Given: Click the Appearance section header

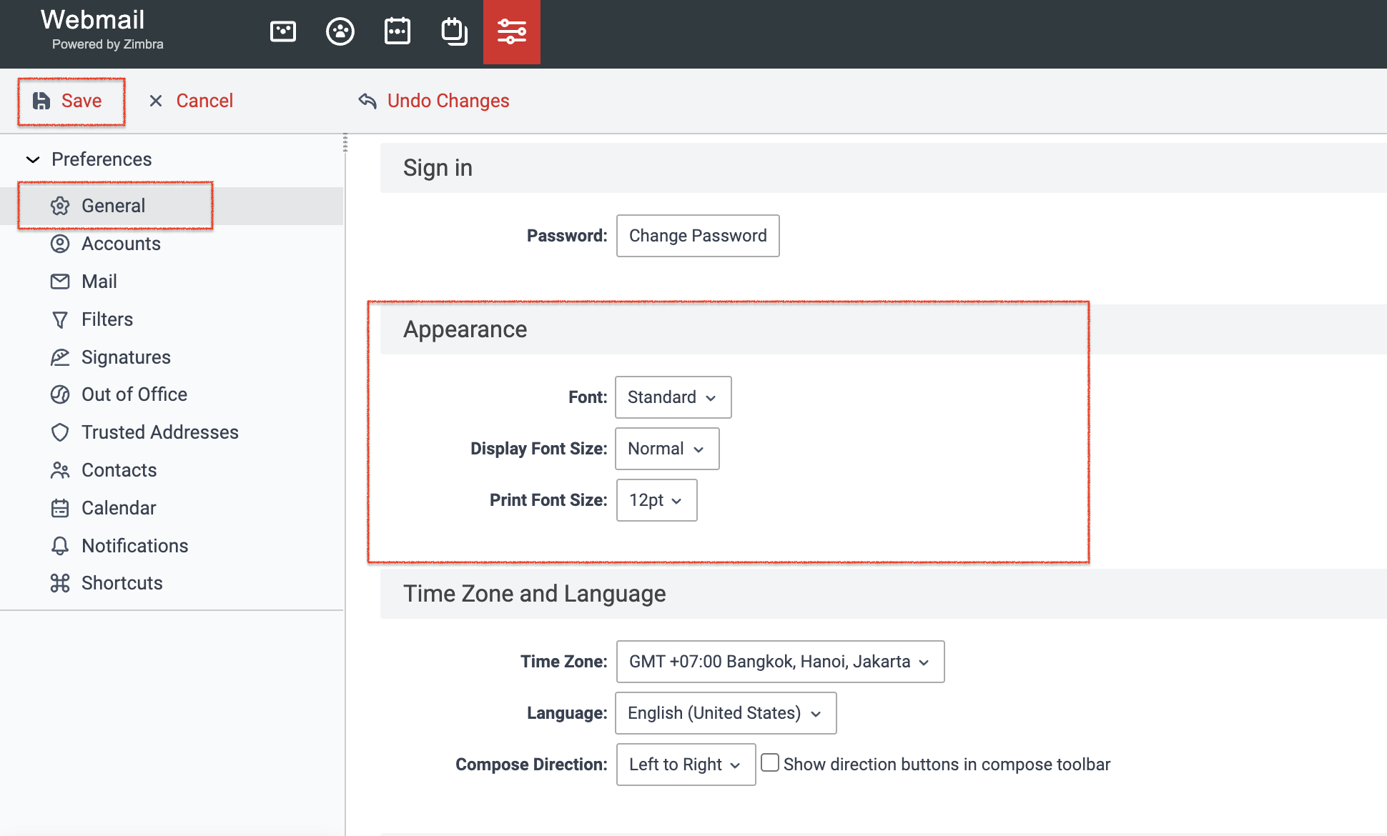Looking at the screenshot, I should [x=884, y=329].
